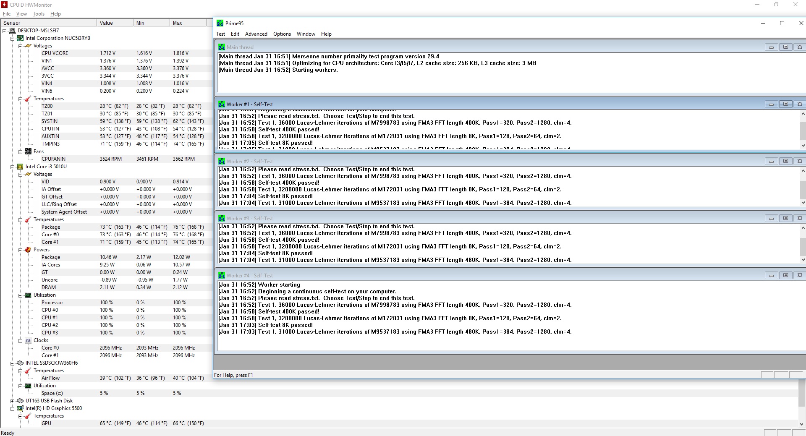Collapse the Fans section

tap(20, 151)
